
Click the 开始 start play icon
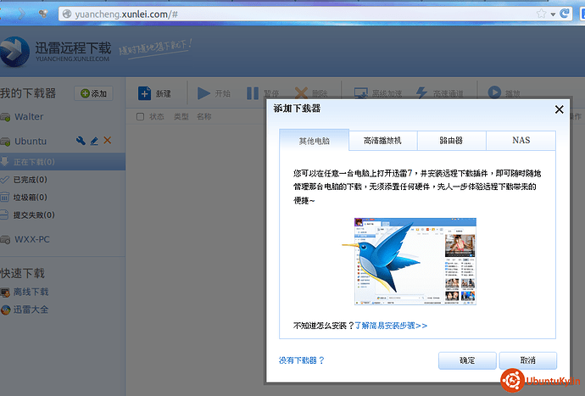[203, 93]
